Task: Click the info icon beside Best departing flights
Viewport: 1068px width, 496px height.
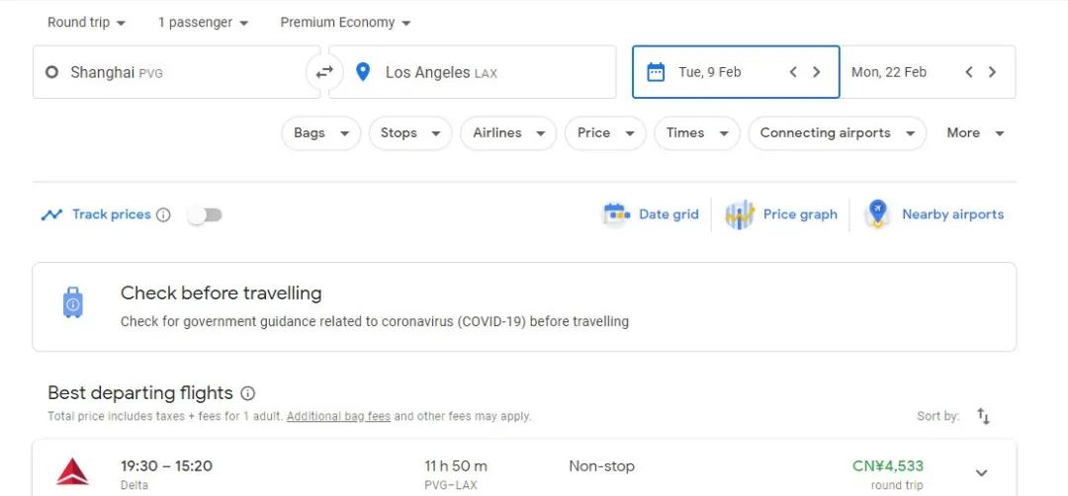Action: point(248,393)
